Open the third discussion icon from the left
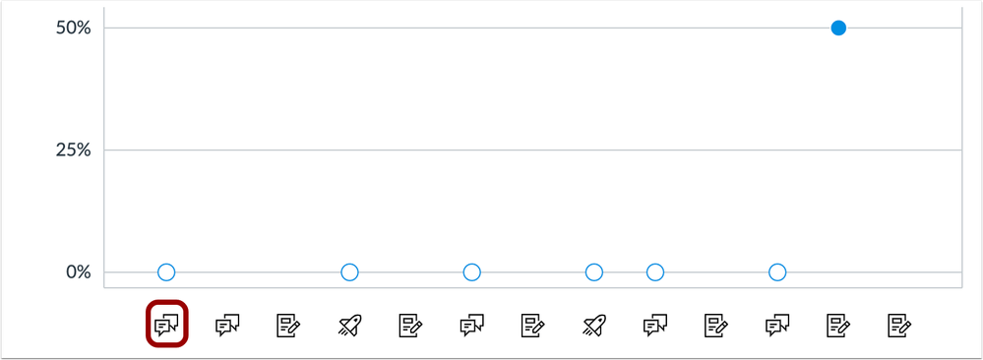This screenshot has width=983, height=360. (x=471, y=326)
